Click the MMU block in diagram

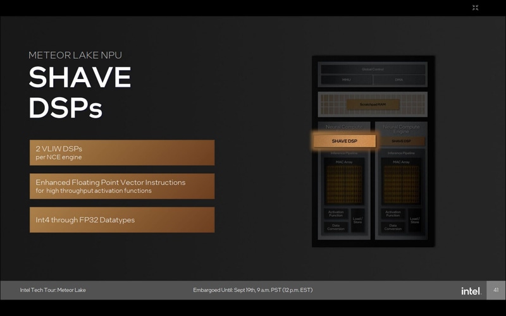[x=346, y=80]
